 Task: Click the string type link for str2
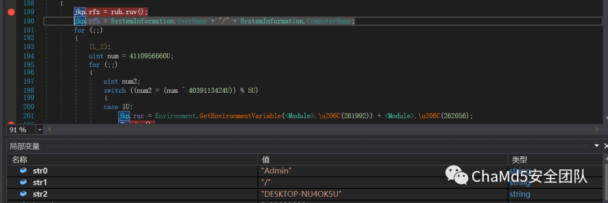pyautogui.click(x=519, y=193)
